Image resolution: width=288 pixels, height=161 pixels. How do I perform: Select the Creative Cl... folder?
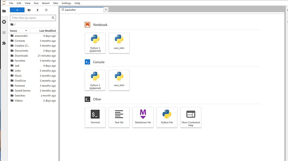pos(33,46)
